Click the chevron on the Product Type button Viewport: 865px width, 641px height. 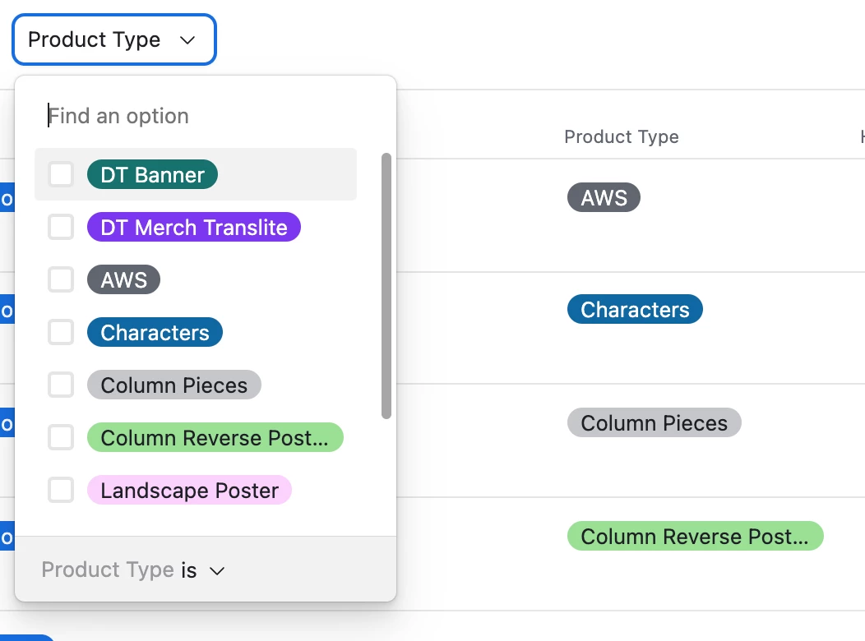(187, 39)
